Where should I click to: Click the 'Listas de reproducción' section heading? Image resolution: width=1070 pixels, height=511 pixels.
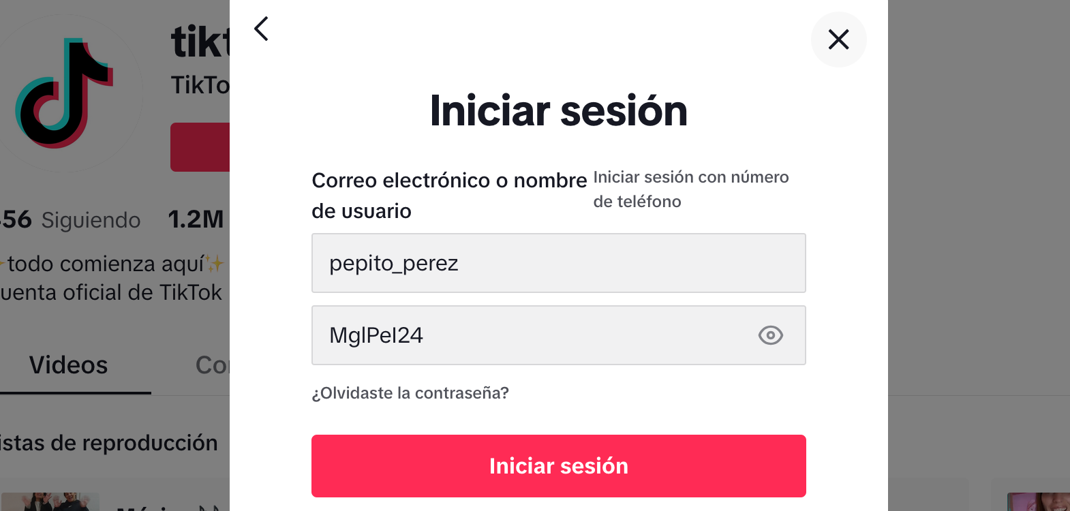tap(109, 443)
